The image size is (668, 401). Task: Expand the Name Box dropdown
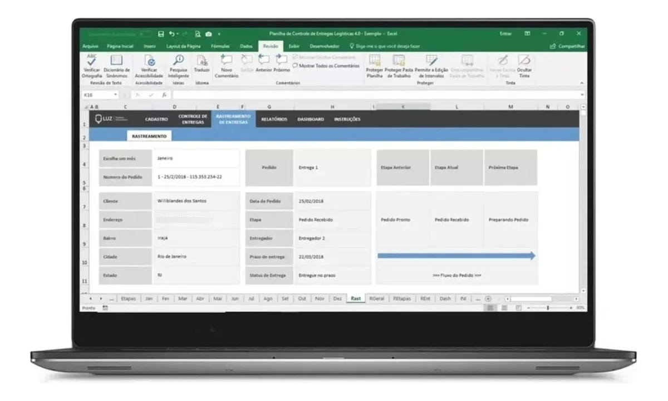[x=115, y=95]
